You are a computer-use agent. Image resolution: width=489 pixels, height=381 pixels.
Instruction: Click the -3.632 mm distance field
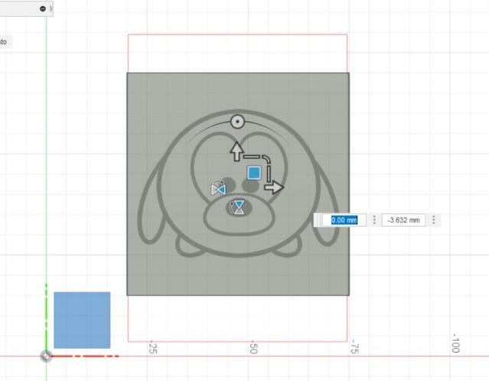(404, 220)
